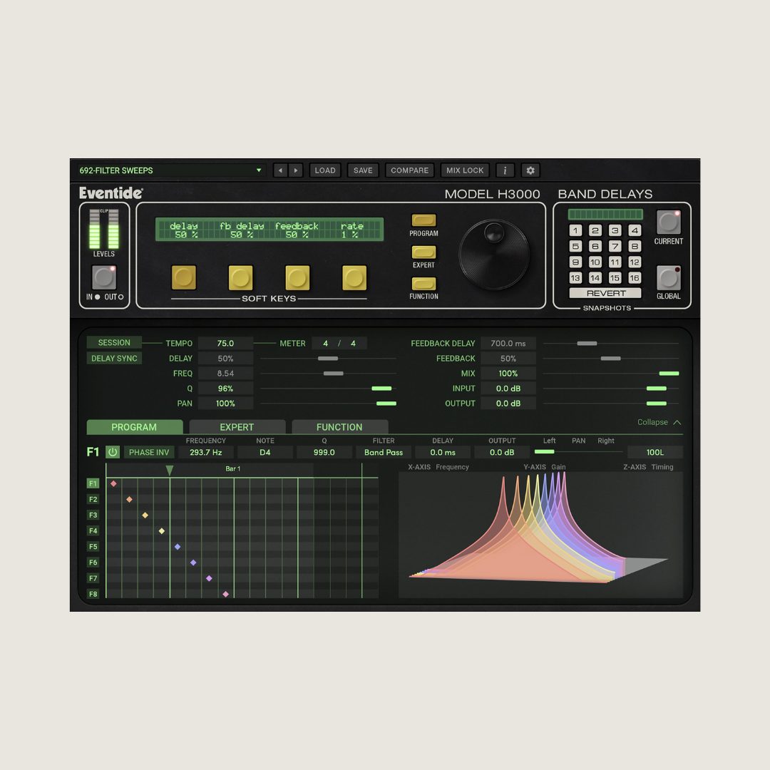Toggle the IN/OUT bypass button
The width and height of the screenshot is (770, 770).
[x=104, y=277]
